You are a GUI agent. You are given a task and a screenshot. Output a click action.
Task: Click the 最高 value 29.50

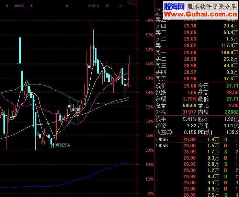pyautogui.click(x=232, y=92)
